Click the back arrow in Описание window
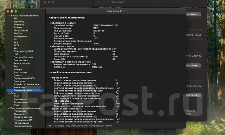 click(98, 2)
